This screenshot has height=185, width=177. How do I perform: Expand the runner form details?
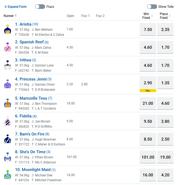pyautogui.click(x=16, y=7)
